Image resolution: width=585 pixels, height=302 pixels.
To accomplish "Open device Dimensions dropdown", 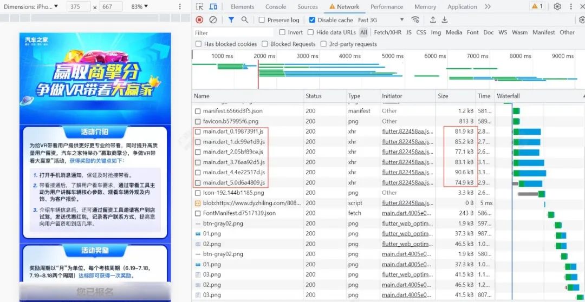I will coord(31,6).
